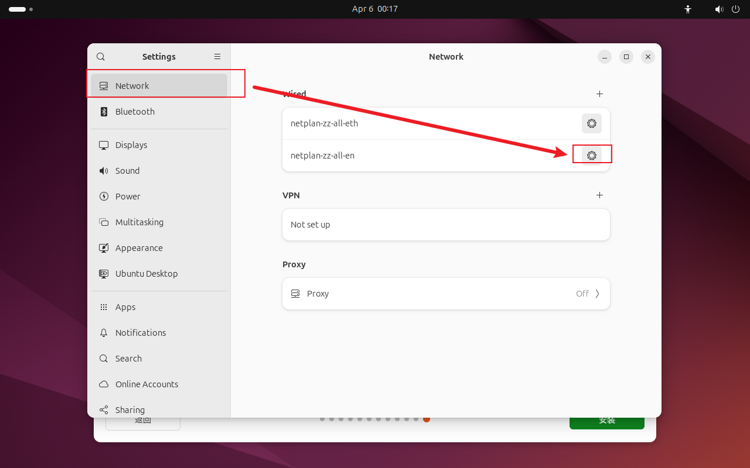Image resolution: width=750 pixels, height=468 pixels.
Task: Open the Settings hamburger menu
Action: [217, 57]
